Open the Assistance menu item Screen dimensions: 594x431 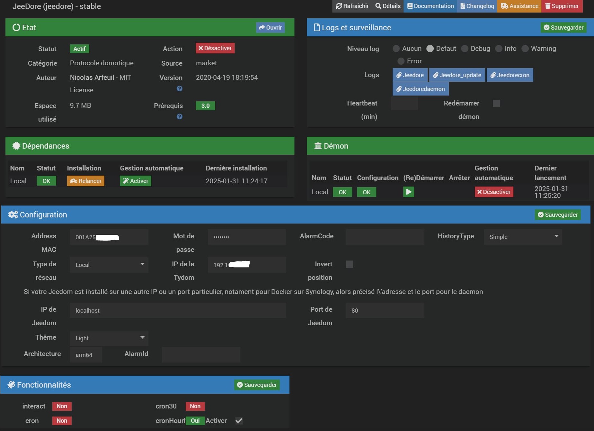pos(519,6)
